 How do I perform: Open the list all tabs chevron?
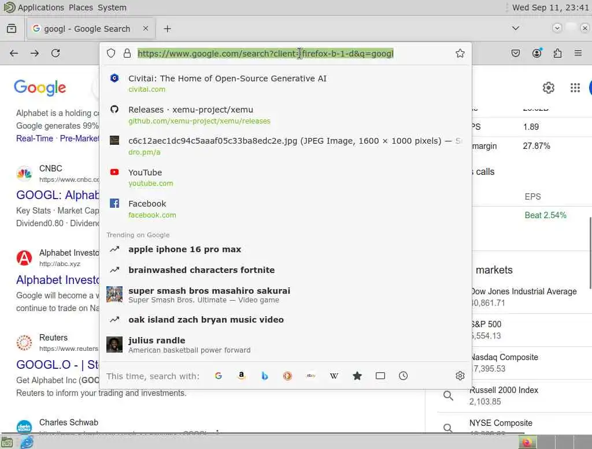coord(515,28)
